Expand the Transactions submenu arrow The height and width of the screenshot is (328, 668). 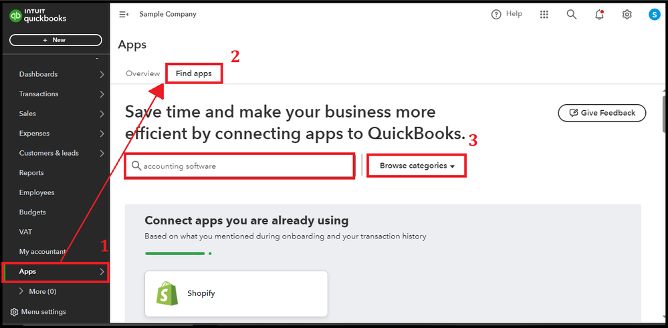point(102,94)
